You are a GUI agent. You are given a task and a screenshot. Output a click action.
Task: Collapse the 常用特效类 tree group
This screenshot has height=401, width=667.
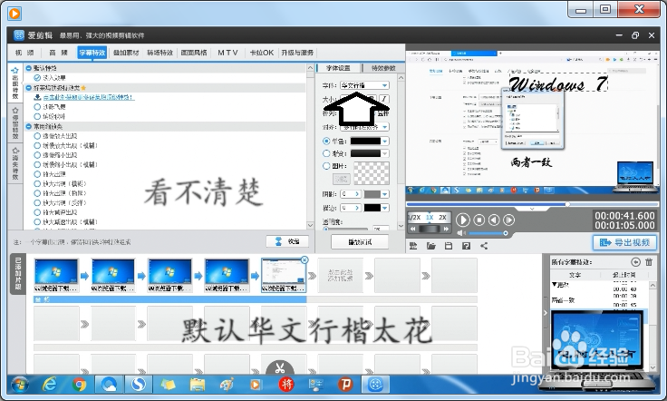click(29, 126)
